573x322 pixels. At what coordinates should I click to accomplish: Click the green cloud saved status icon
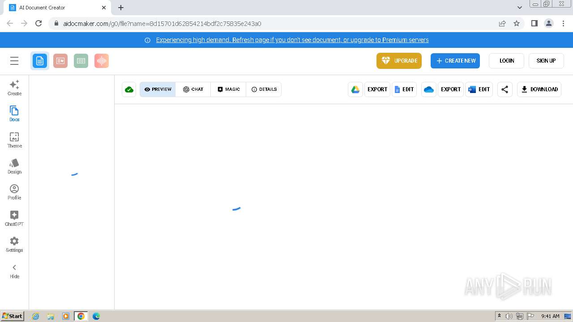[129, 89]
